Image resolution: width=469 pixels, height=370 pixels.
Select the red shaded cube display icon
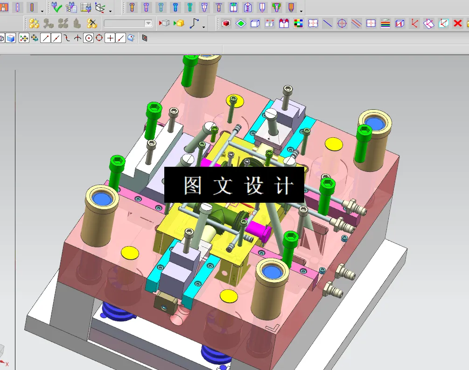pos(226,23)
